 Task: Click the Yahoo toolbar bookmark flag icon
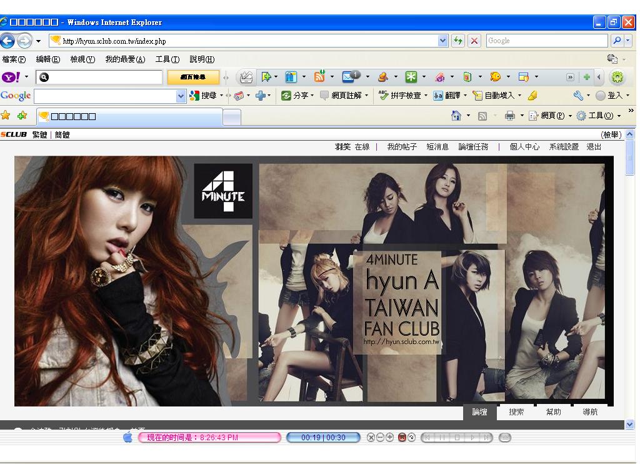[266, 77]
